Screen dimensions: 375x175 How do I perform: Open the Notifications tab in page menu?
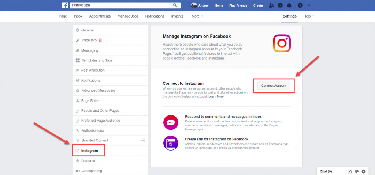click(155, 16)
